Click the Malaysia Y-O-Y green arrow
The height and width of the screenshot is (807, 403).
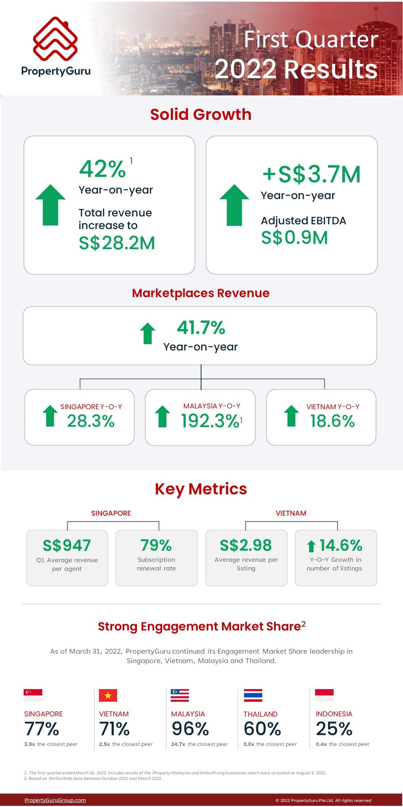(x=162, y=417)
